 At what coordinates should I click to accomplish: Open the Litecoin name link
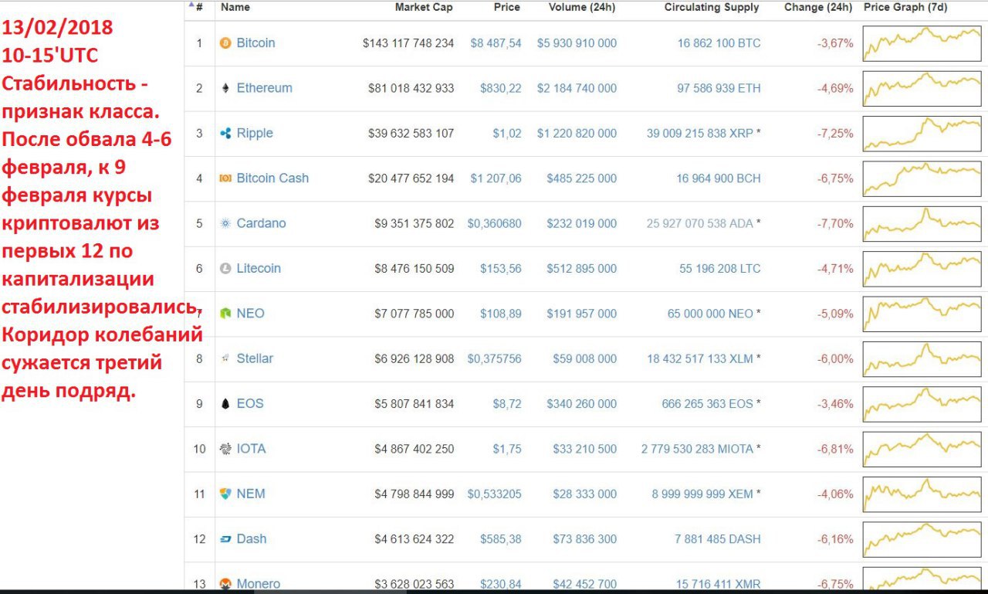click(x=259, y=269)
